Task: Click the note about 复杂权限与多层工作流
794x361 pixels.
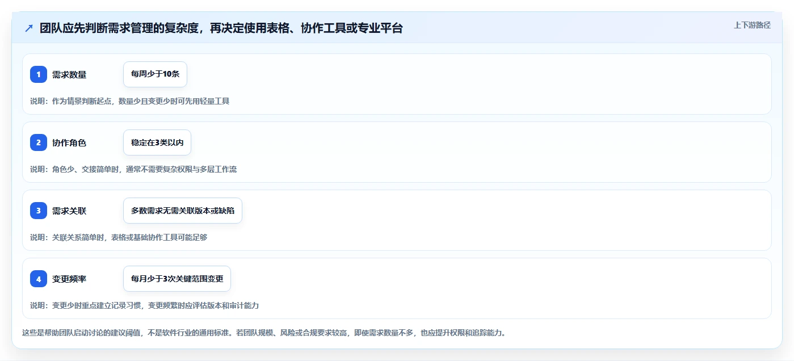Action: [133, 169]
